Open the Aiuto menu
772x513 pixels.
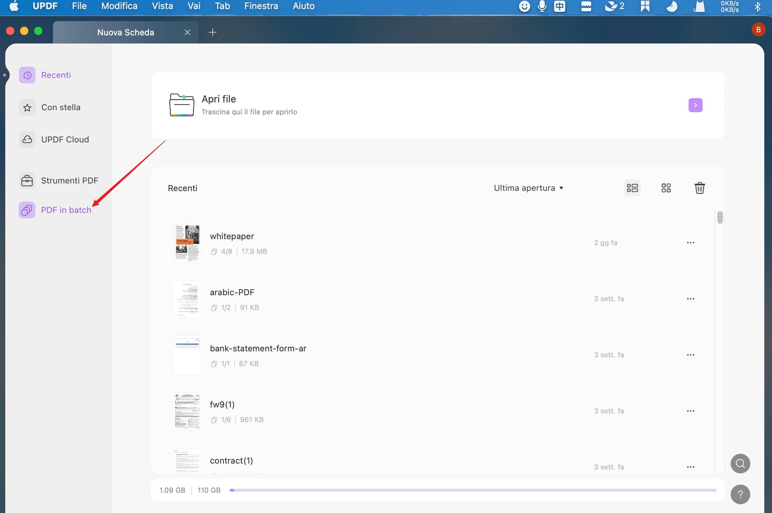point(303,6)
